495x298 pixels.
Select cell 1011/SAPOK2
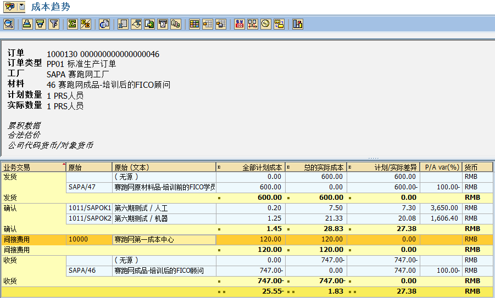tap(89, 218)
